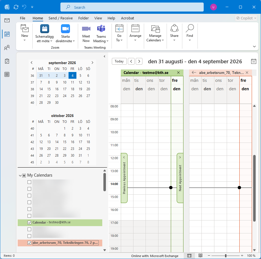Image resolution: width=261 pixels, height=259 pixels.
Task: Uncheck Calendar - testmo@kth.se checkbox
Action: pyautogui.click(x=29, y=222)
